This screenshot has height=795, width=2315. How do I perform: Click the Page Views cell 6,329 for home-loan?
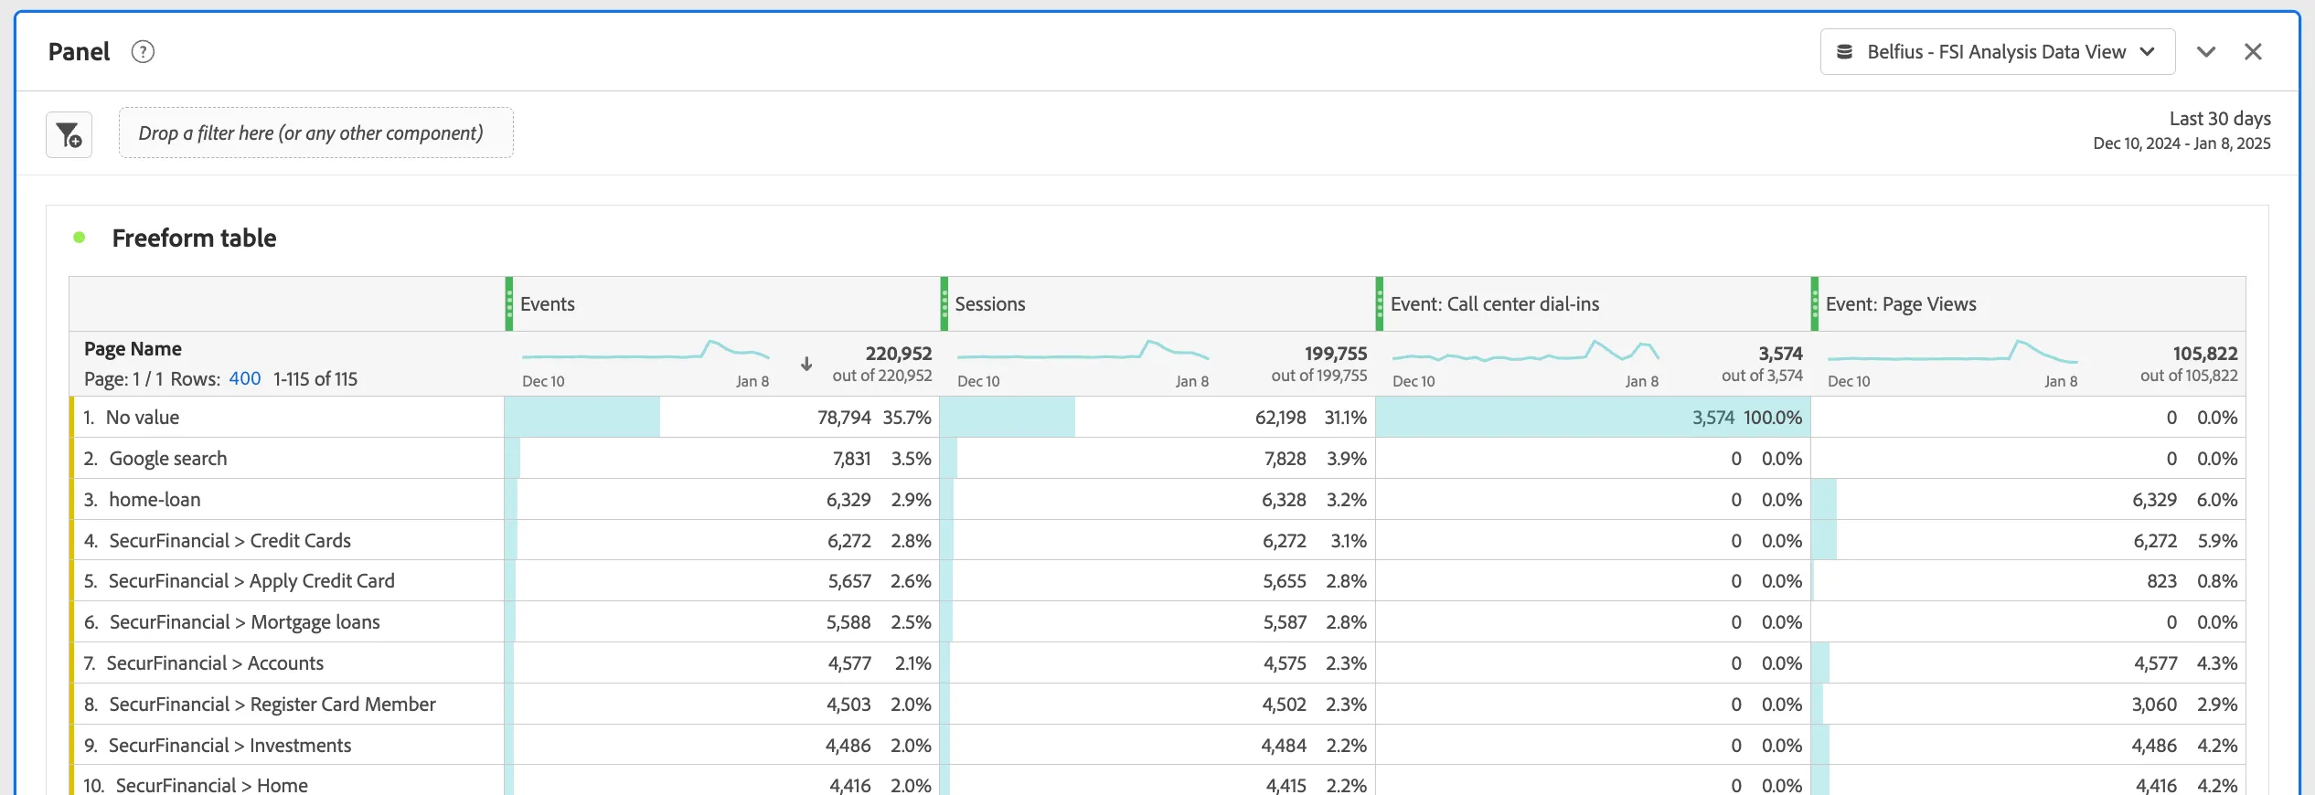(2029, 500)
